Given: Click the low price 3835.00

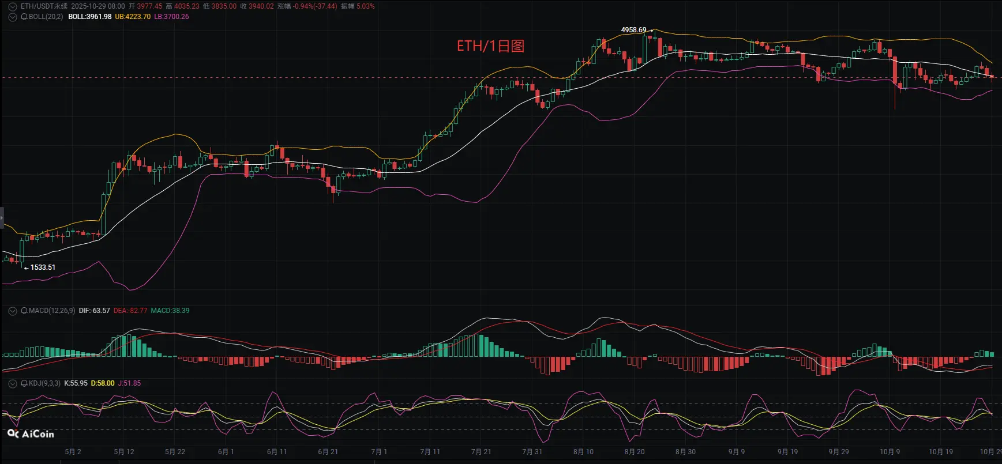Looking at the screenshot, I should point(224,6).
